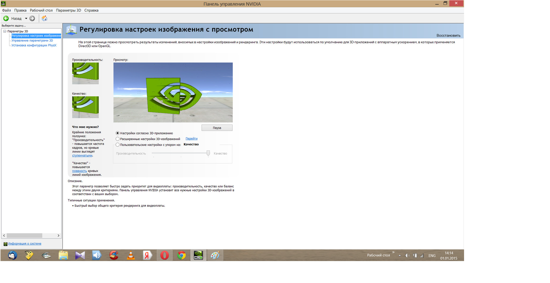This screenshot has height=283, width=550.
Task: Open the Параметры 3D menu
Action: point(68,10)
